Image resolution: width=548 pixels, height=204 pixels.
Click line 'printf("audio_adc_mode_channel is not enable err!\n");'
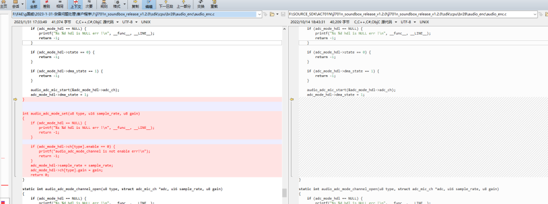point(94,151)
